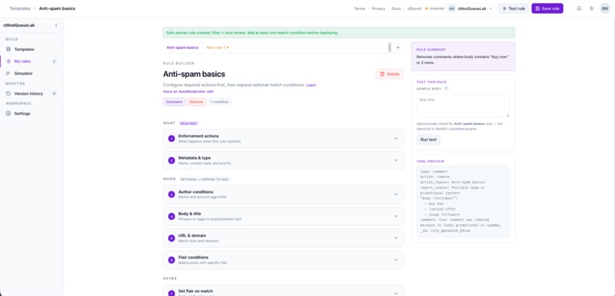615x296 pixels.
Task: Click the Unsaved status indicator
Action: coord(435,8)
